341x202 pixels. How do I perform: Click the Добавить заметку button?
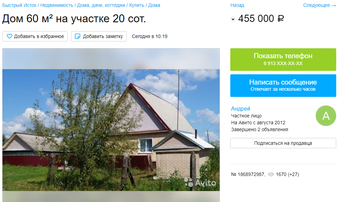coord(99,36)
